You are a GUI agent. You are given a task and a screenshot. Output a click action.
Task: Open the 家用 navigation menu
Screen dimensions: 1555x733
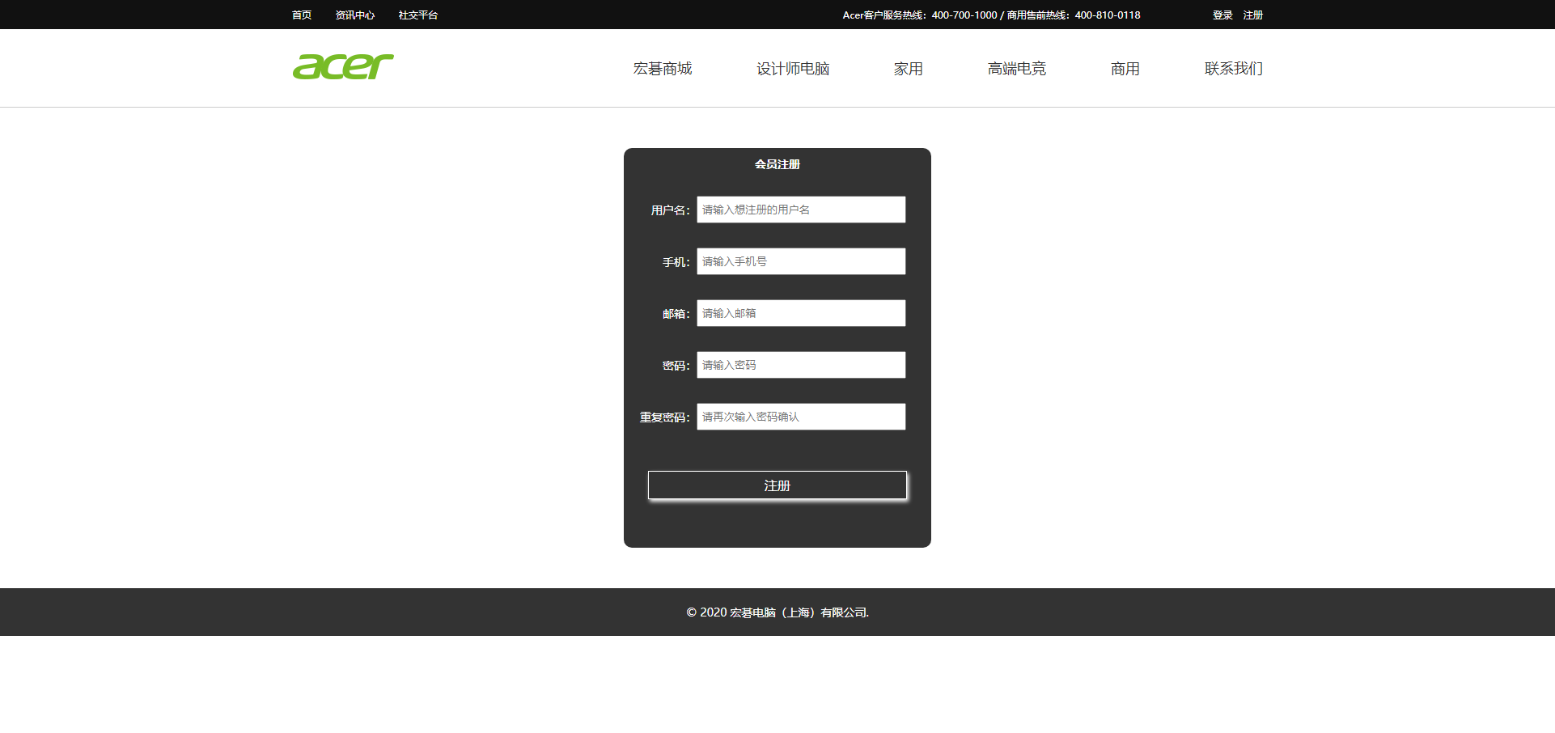point(909,69)
